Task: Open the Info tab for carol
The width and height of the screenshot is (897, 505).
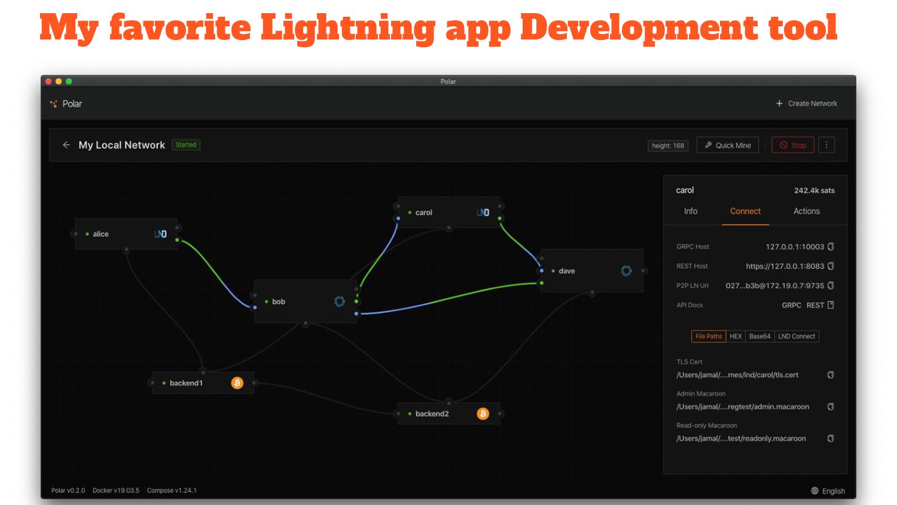Action: [691, 211]
